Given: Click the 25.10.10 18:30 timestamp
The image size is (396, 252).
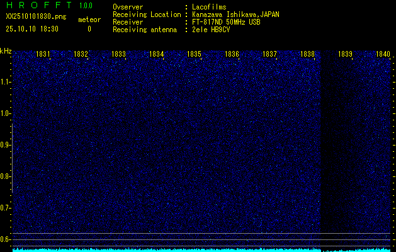Looking at the screenshot, I should 32,29.
